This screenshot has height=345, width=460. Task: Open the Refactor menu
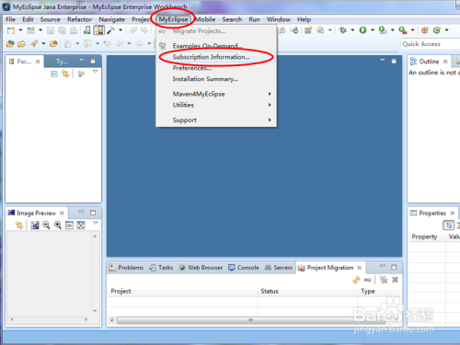79,19
